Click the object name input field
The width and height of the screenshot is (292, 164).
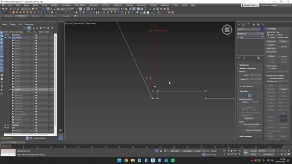tap(249, 29)
